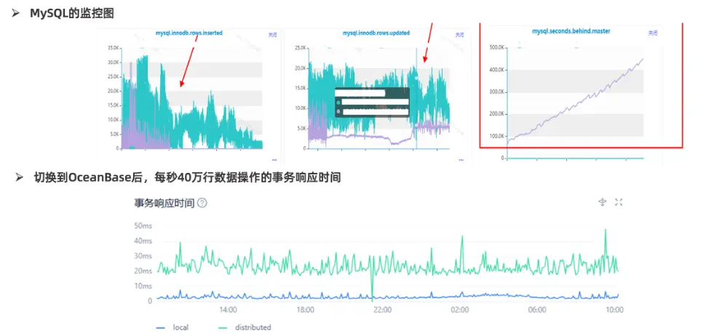Click the crosshair icon on response time chart
The image size is (709, 334).
click(602, 202)
